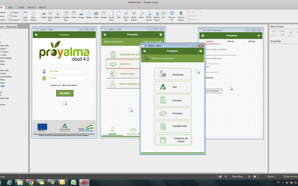The image size is (298, 186).
Task: Click the CIF/DNI input field
Action: tap(67, 71)
